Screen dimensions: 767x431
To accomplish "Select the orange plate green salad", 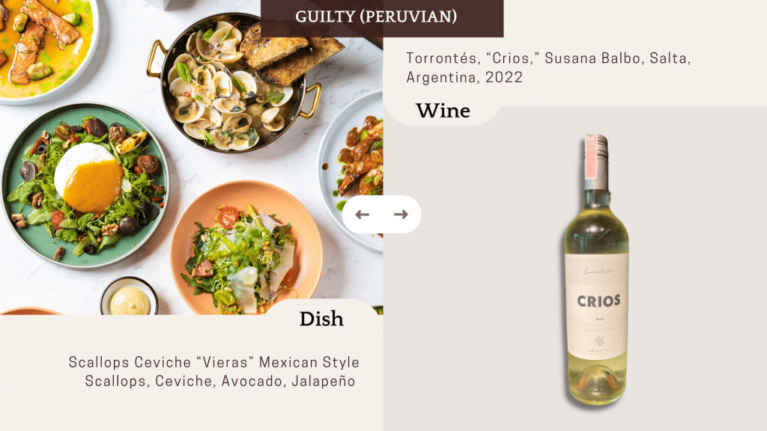I will (246, 248).
